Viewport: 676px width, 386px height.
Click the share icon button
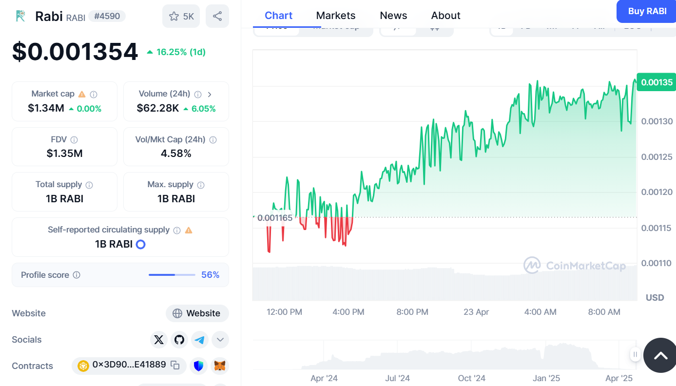pyautogui.click(x=217, y=16)
